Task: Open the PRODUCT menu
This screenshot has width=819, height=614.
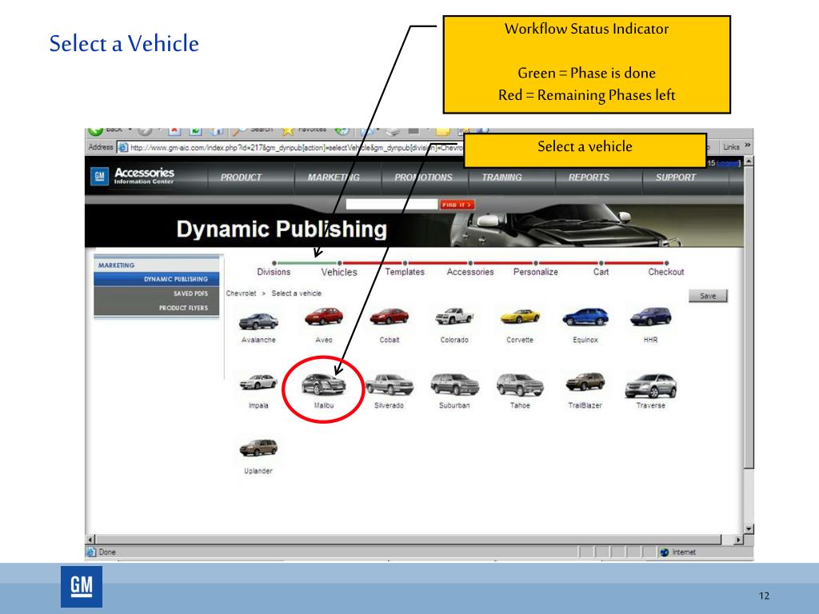Action: [x=241, y=177]
